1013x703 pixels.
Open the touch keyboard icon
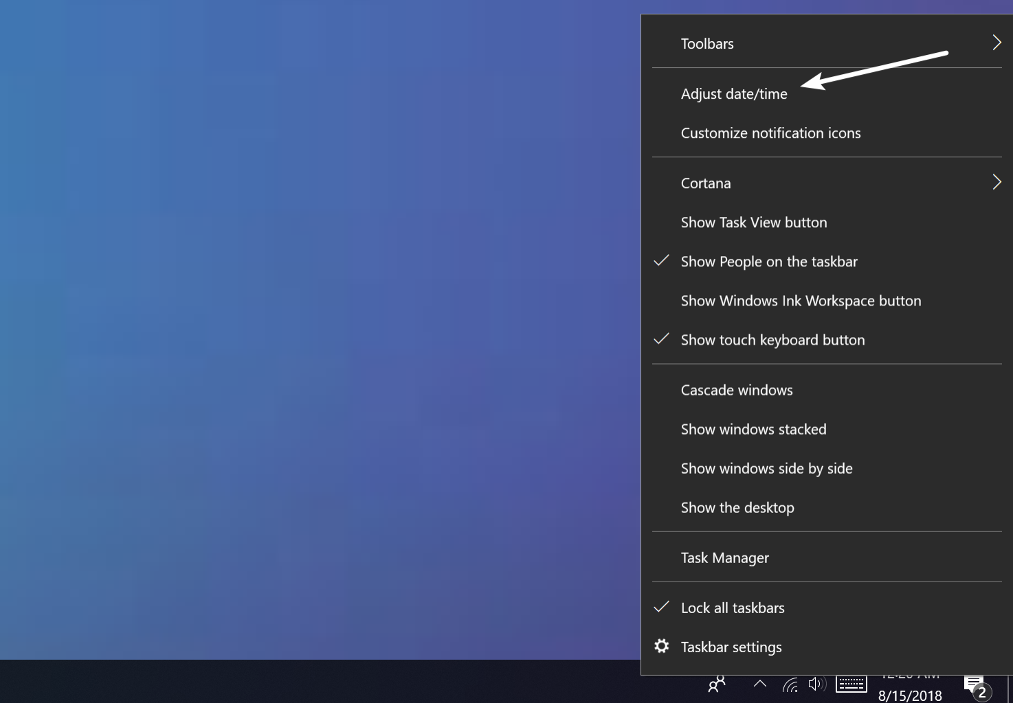(x=851, y=684)
